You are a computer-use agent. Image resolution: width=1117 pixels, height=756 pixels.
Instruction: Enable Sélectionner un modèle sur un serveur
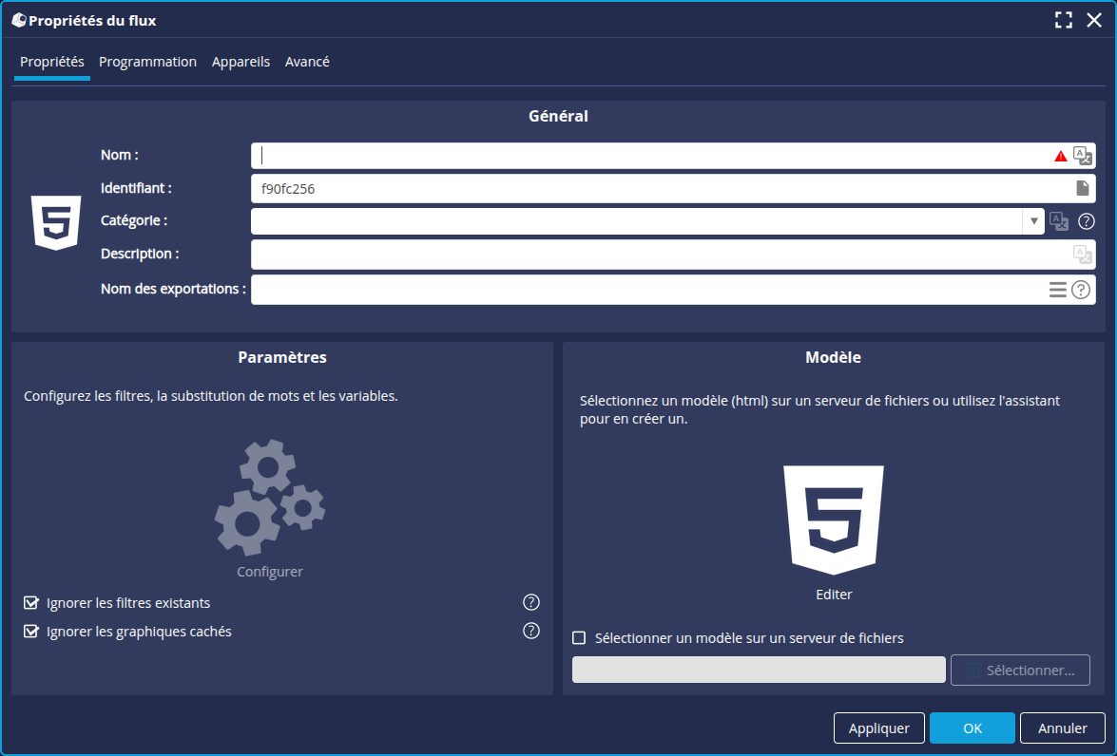coord(579,638)
